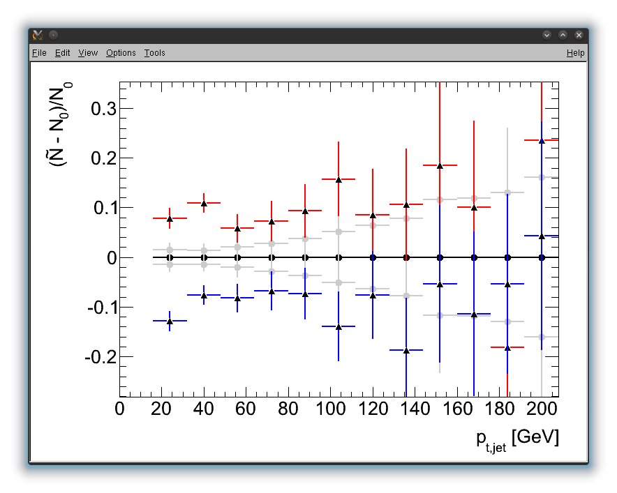Click the leftmost blue-bar triangle data point
Screen dimensions: 617x493
coord(170,321)
